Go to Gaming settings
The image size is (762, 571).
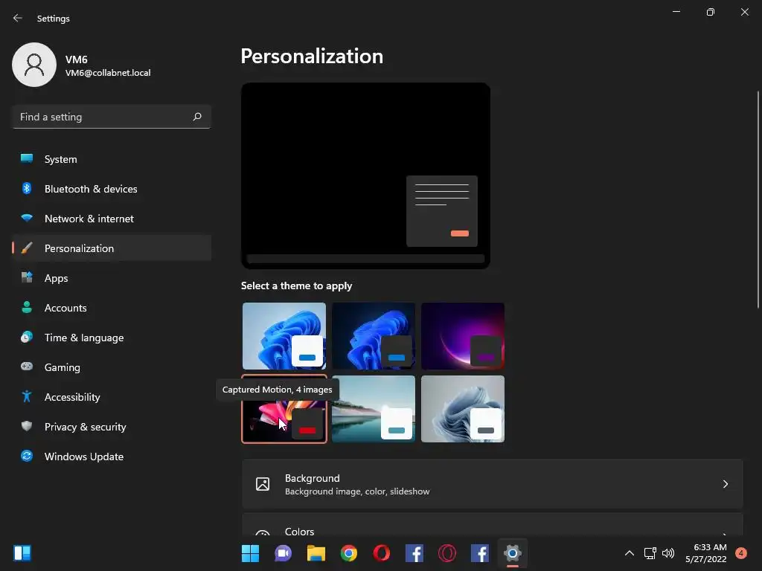pyautogui.click(x=112, y=367)
